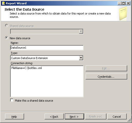Image resolution: width=132 pixels, height=123 pixels.
Task: Click the Report Wizard title bar icon
Action: click(4, 3)
